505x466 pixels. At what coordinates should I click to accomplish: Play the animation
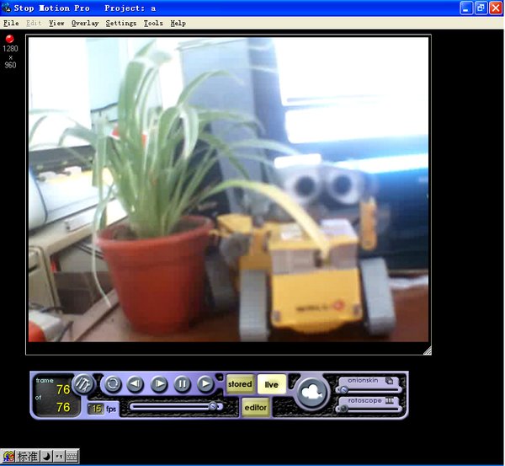click(205, 383)
